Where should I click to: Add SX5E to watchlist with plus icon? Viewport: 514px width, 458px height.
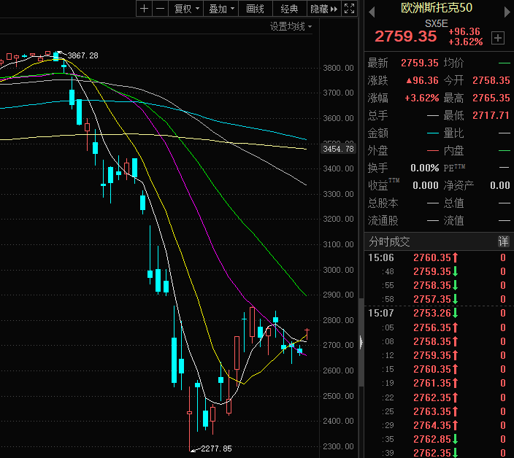[x=498, y=38]
